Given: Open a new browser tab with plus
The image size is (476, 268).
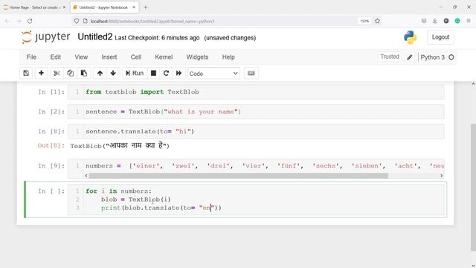Looking at the screenshot, I should (146, 7).
